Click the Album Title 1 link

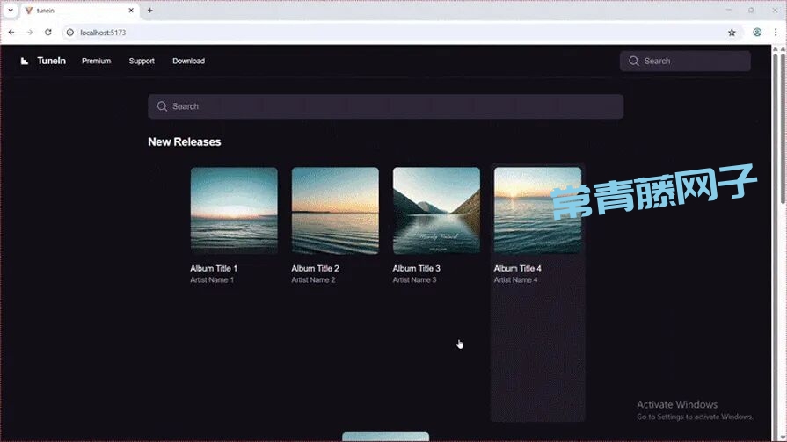[214, 269]
